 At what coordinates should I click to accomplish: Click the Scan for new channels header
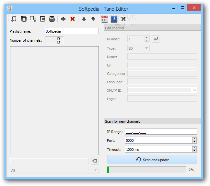coord(152,121)
